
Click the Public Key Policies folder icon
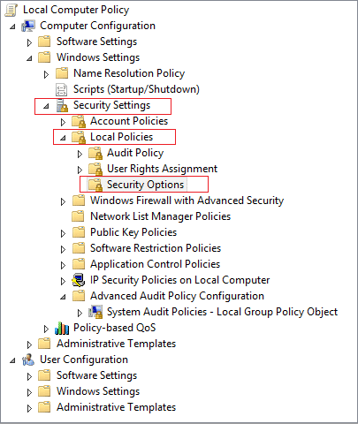(79, 232)
